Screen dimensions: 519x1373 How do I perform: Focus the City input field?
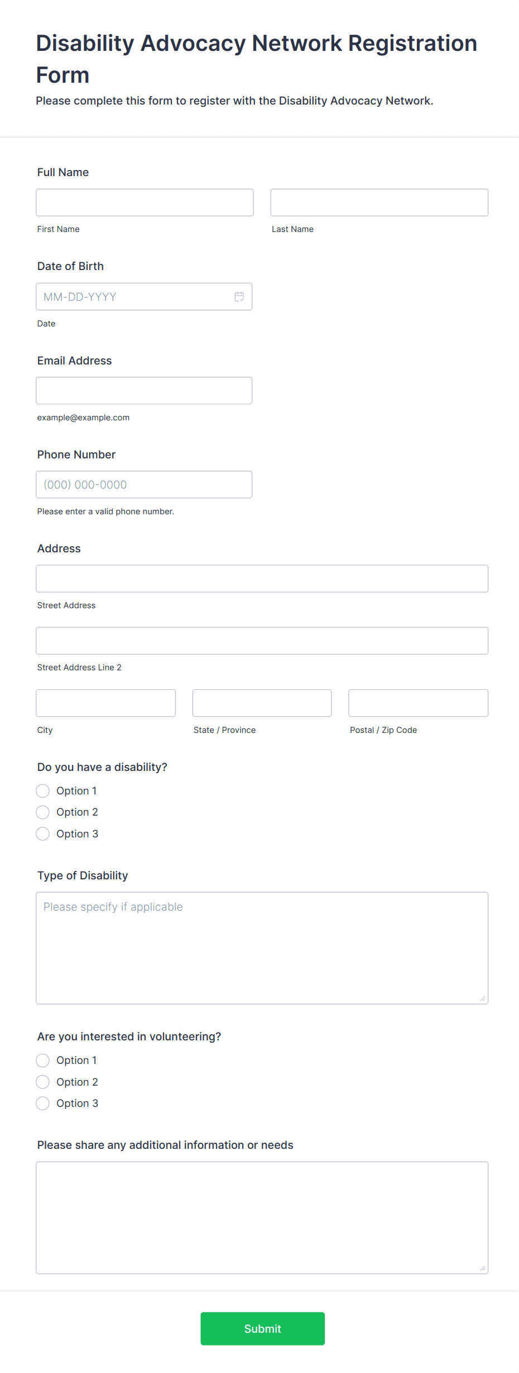click(105, 703)
